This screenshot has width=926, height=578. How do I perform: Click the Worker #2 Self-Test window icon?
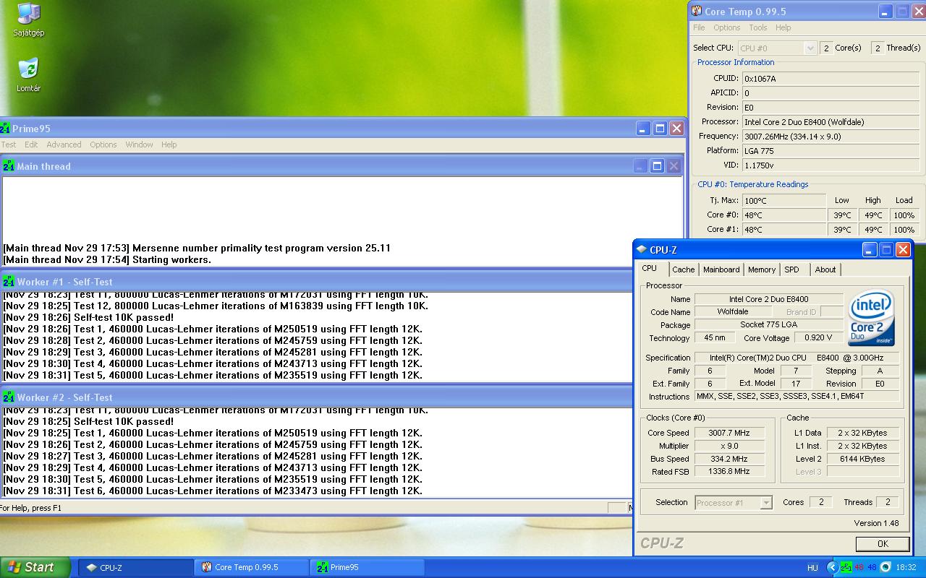coord(9,397)
